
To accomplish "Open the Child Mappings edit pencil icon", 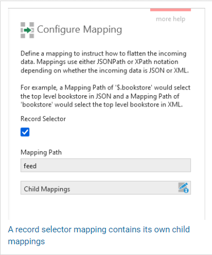I will pyautogui.click(x=183, y=188).
